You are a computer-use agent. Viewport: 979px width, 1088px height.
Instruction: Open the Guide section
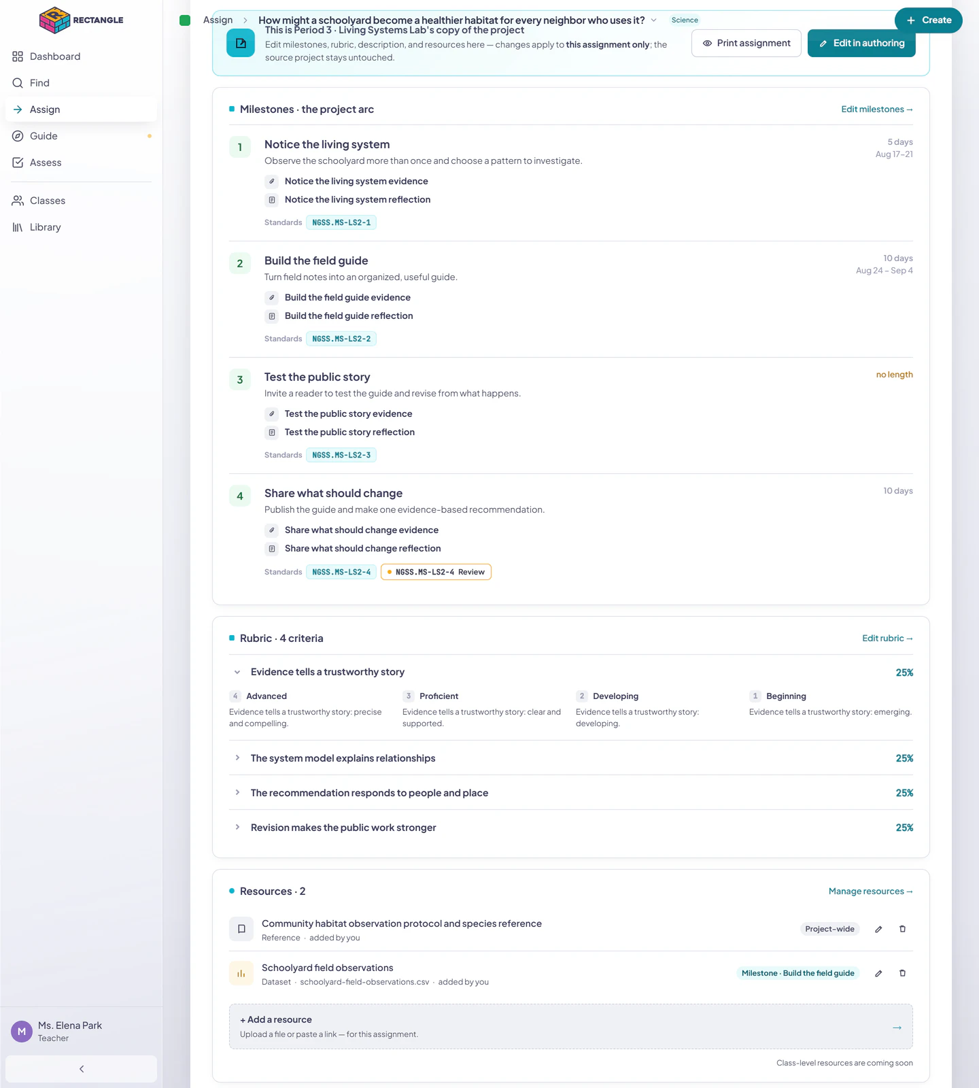[x=81, y=136]
